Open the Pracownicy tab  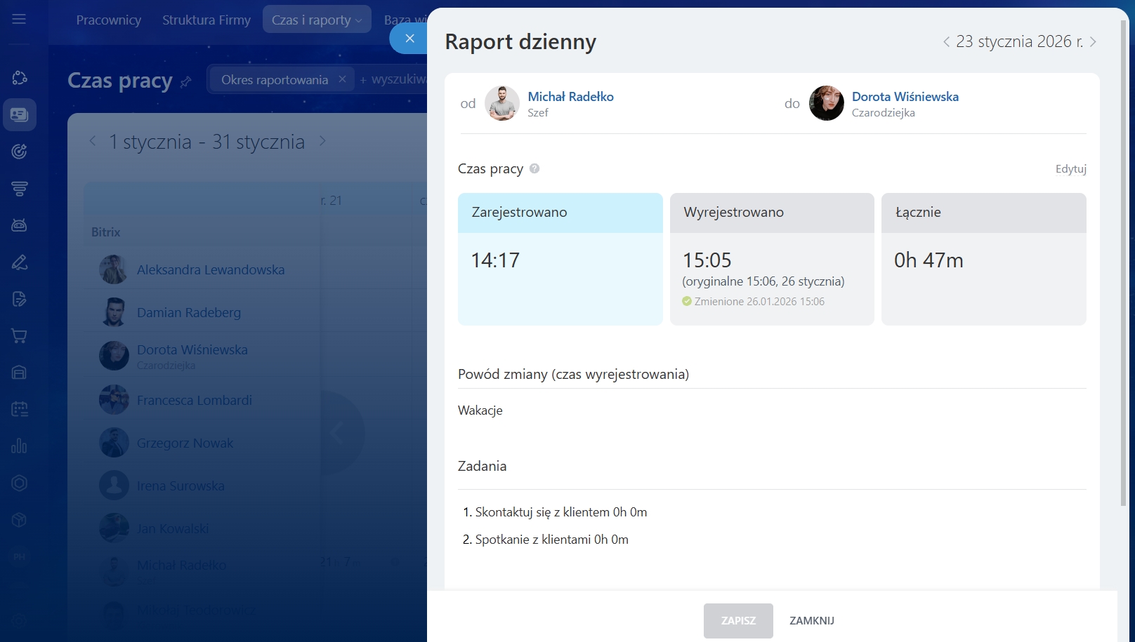[x=108, y=20]
